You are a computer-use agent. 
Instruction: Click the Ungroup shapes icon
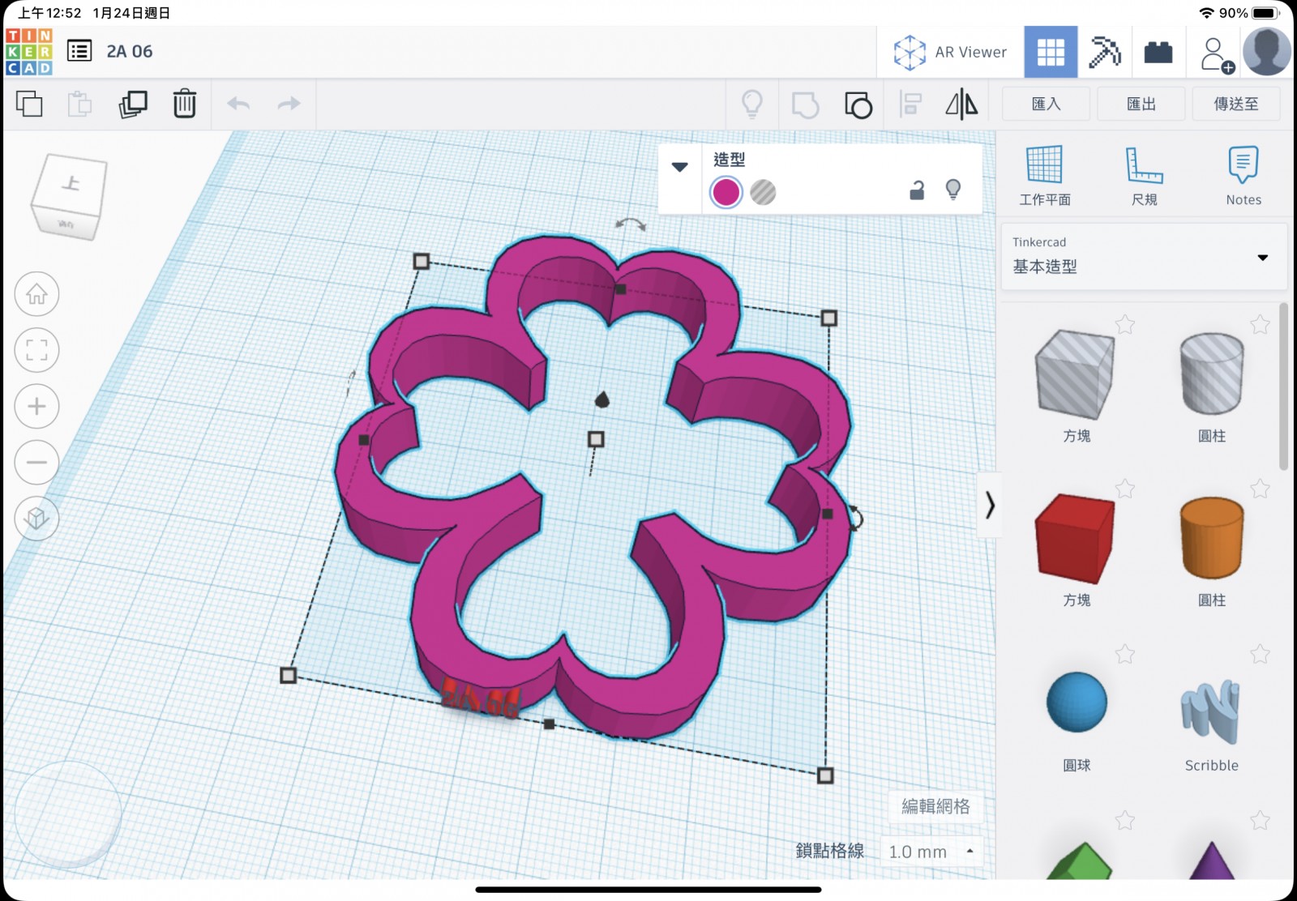[x=858, y=105]
